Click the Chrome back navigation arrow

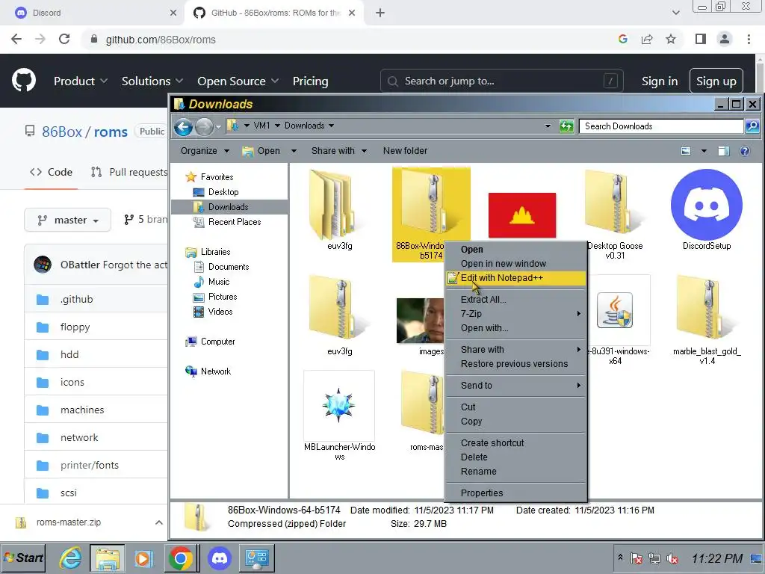[x=16, y=39]
